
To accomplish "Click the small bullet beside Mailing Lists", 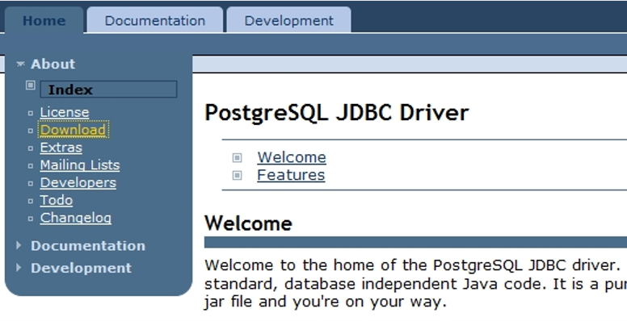I will (x=31, y=166).
